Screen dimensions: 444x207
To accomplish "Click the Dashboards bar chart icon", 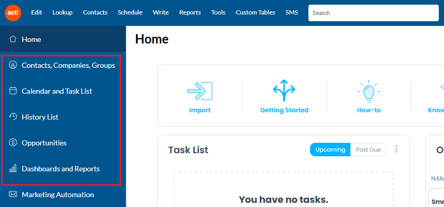I will (13, 169).
